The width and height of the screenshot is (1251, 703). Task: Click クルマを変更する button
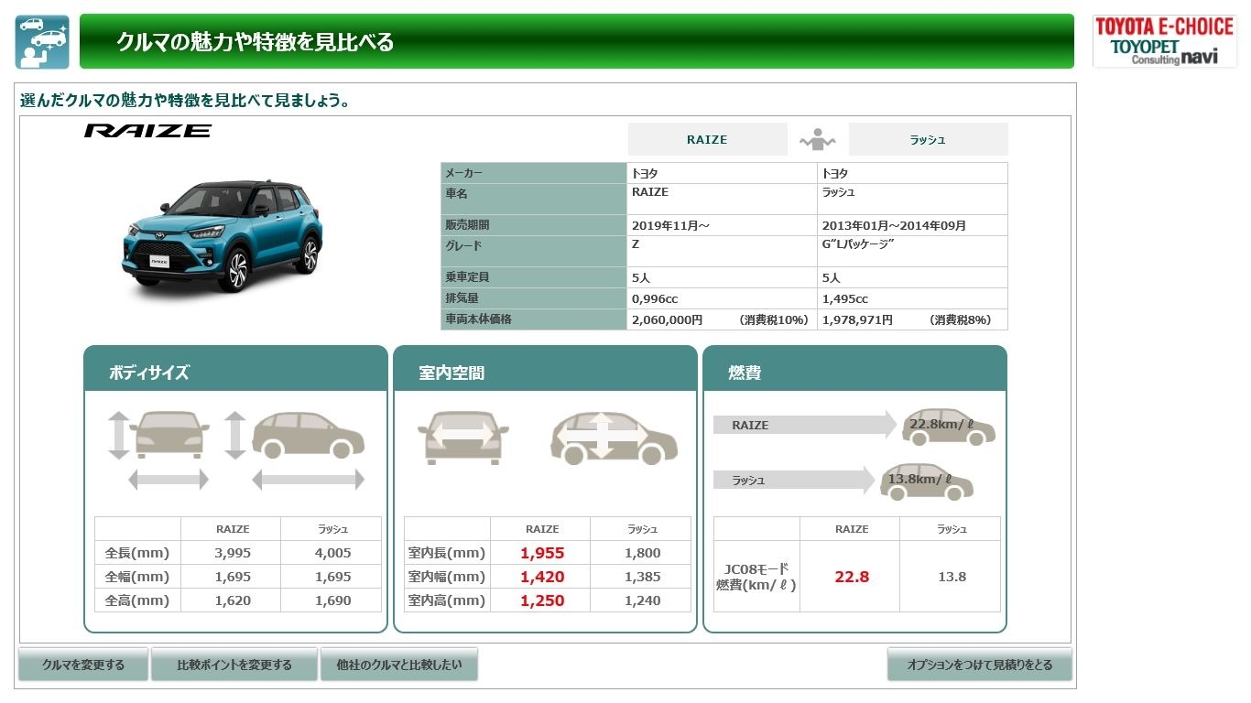pyautogui.click(x=83, y=665)
